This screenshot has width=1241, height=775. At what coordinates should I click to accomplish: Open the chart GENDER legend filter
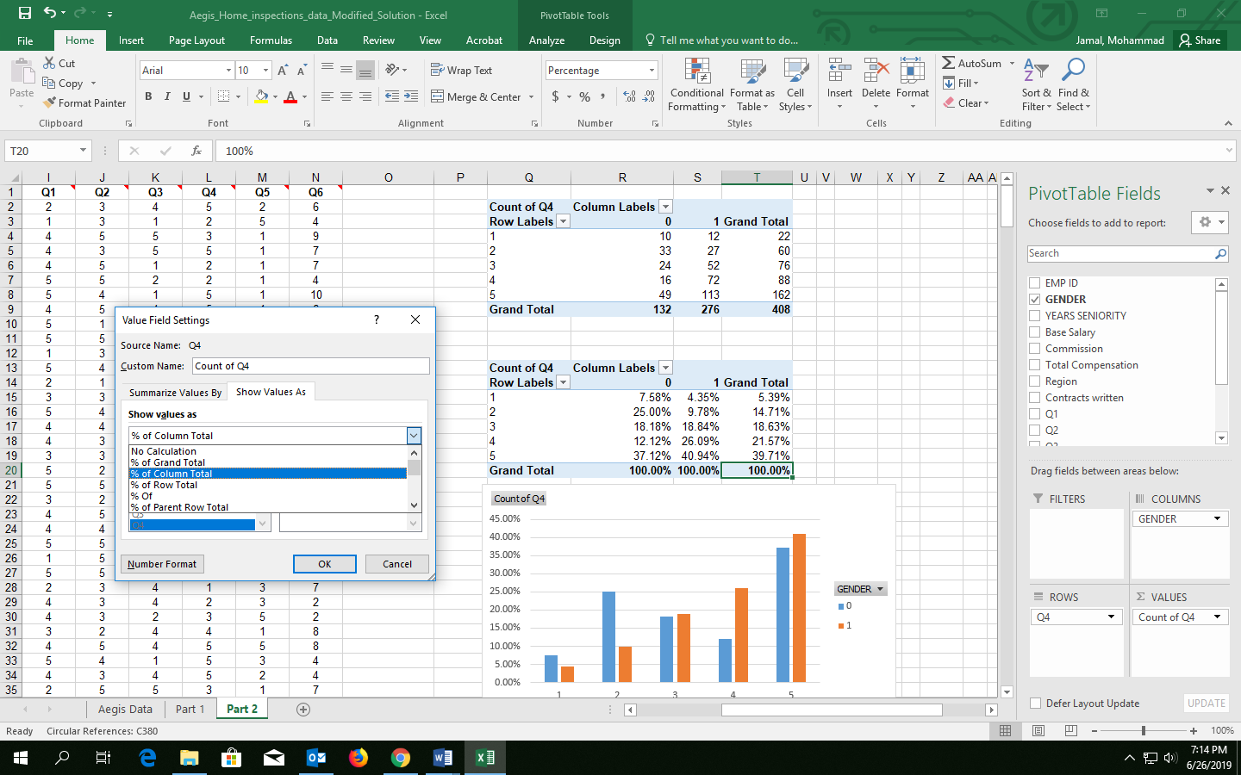click(x=880, y=589)
